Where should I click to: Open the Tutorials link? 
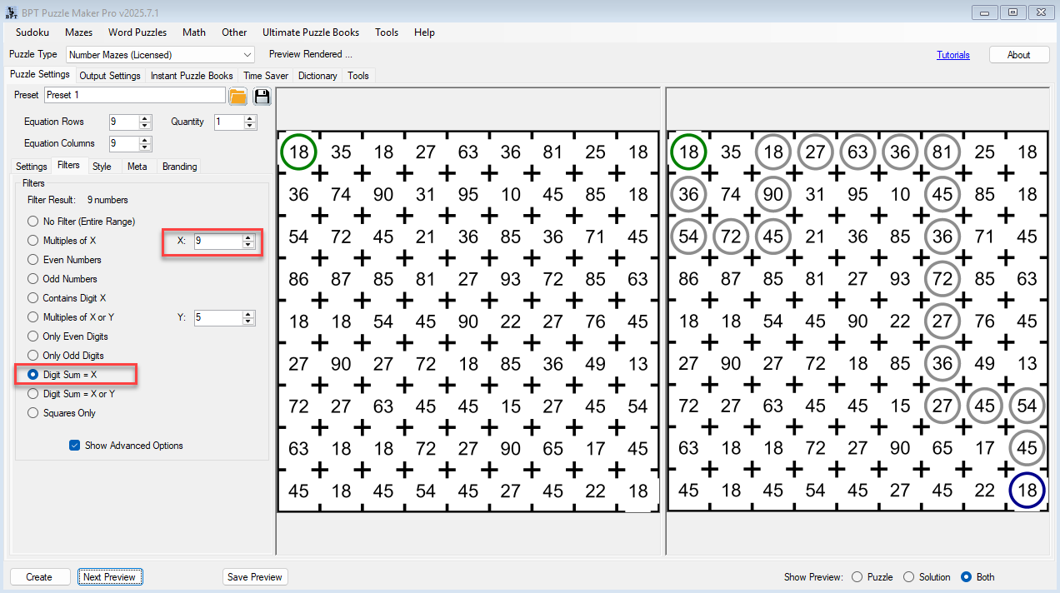tap(953, 55)
